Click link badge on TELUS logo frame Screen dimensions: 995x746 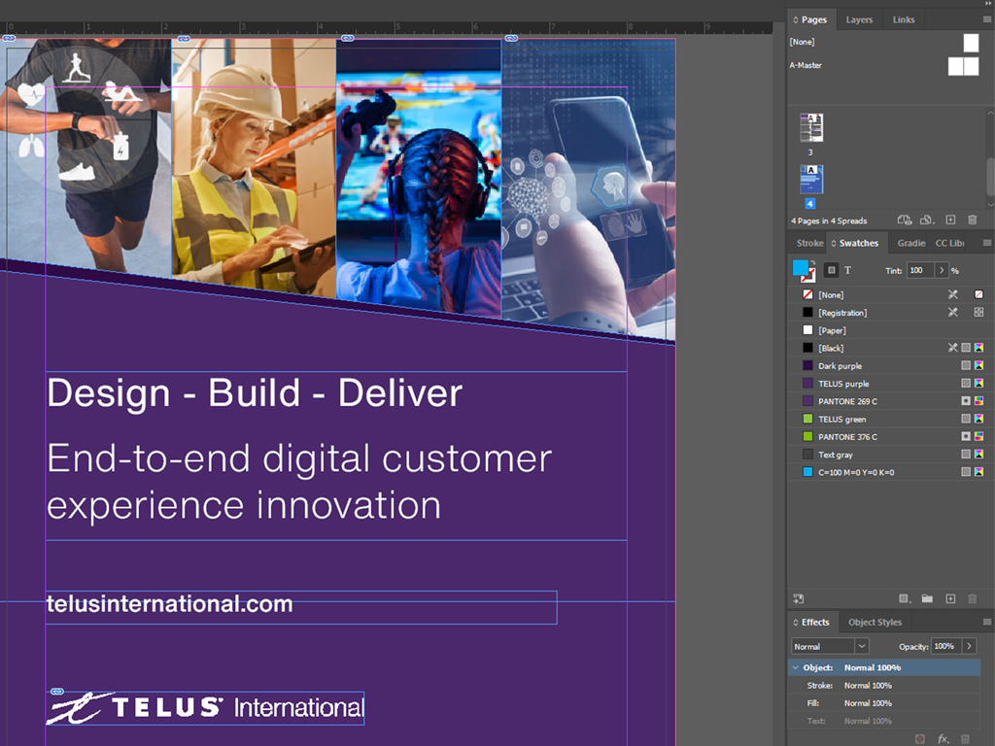(57, 692)
